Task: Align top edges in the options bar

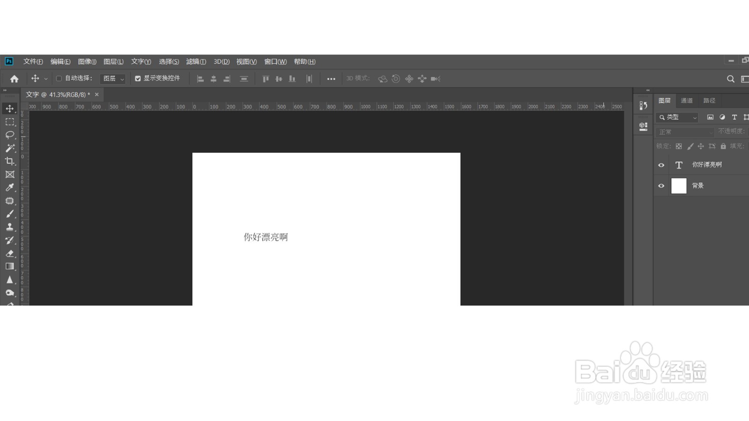Action: coord(265,79)
